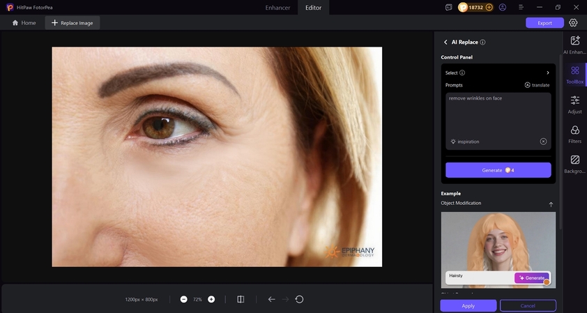Open the Background tool
Image resolution: width=587 pixels, height=313 pixels.
point(575,164)
